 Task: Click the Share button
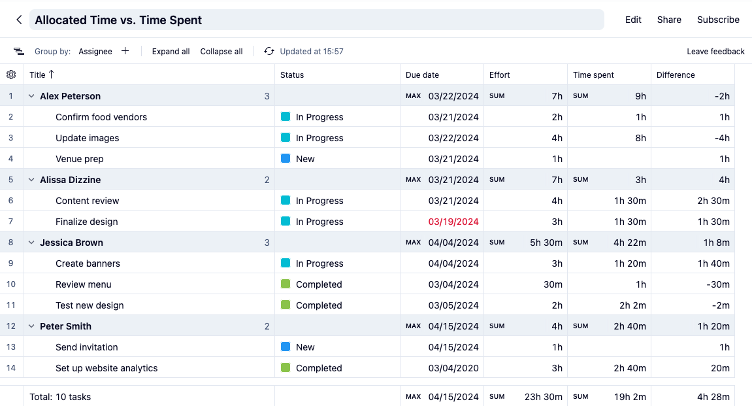tap(669, 20)
